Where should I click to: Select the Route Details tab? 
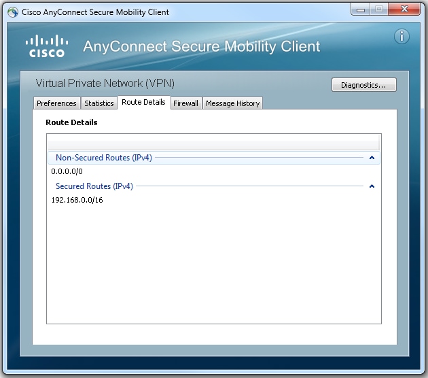tap(143, 102)
